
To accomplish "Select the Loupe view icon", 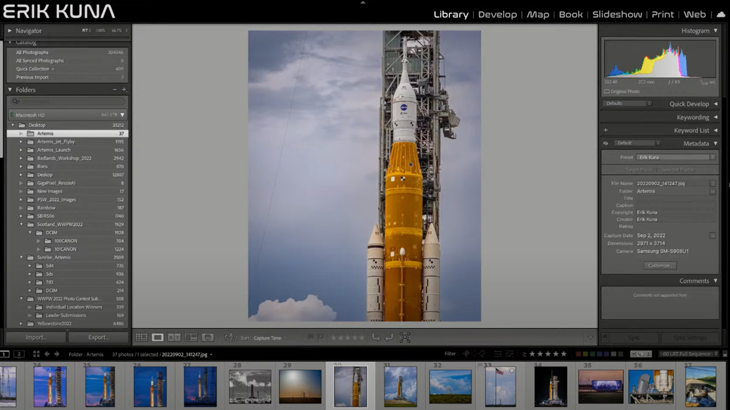I will point(158,337).
